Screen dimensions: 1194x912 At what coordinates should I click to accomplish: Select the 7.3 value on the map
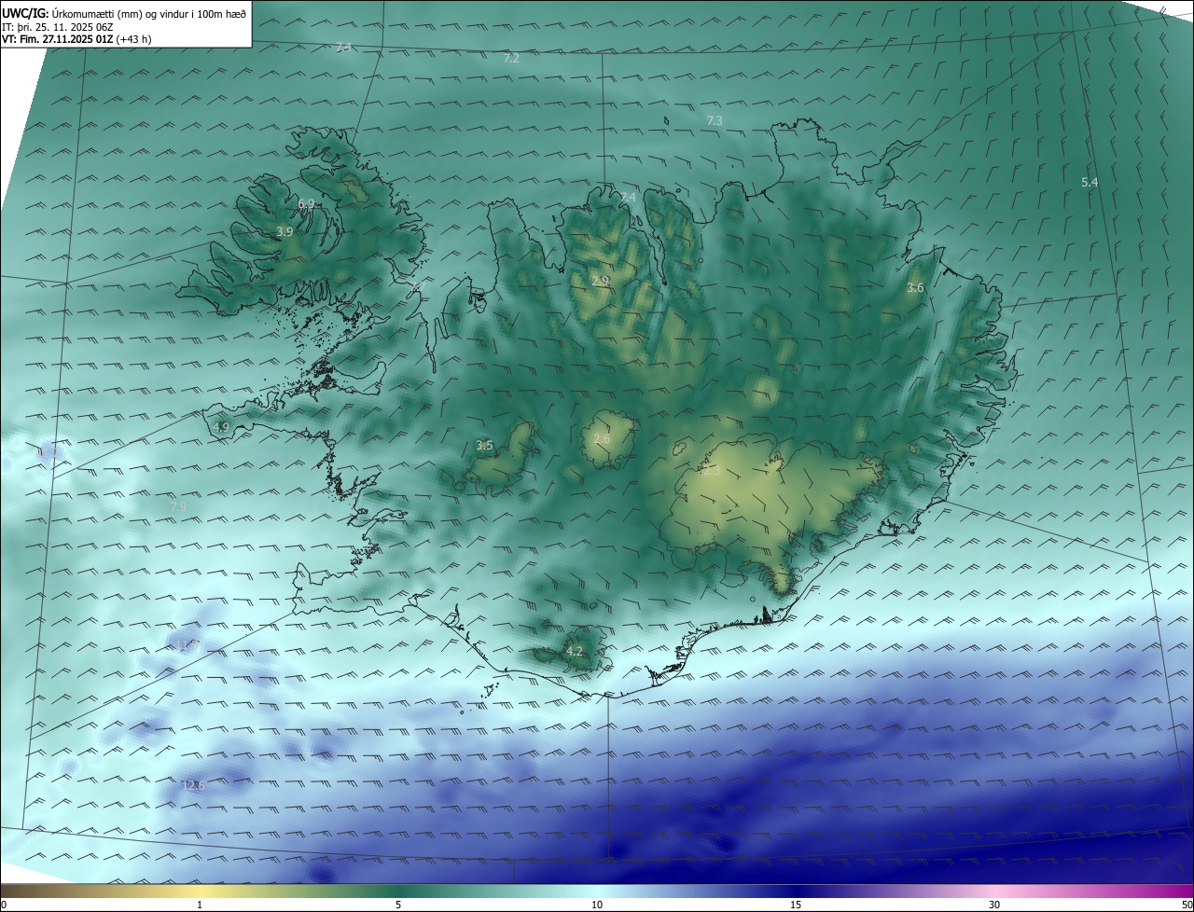(x=715, y=120)
